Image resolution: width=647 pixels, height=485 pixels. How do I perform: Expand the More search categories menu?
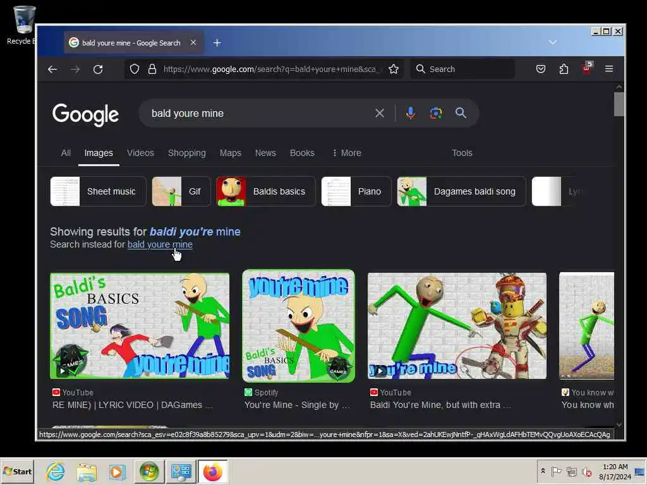pos(347,153)
